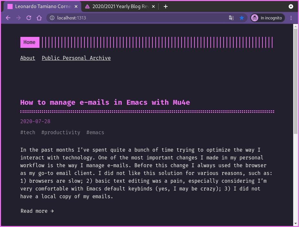Image resolution: width=299 pixels, height=227 pixels.
Task: Go back with the browser back arrow
Action: pyautogui.click(x=8, y=18)
